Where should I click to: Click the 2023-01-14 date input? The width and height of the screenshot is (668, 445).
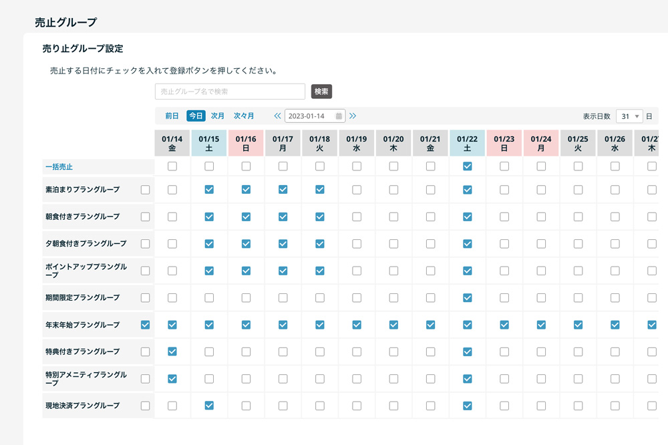(x=309, y=116)
